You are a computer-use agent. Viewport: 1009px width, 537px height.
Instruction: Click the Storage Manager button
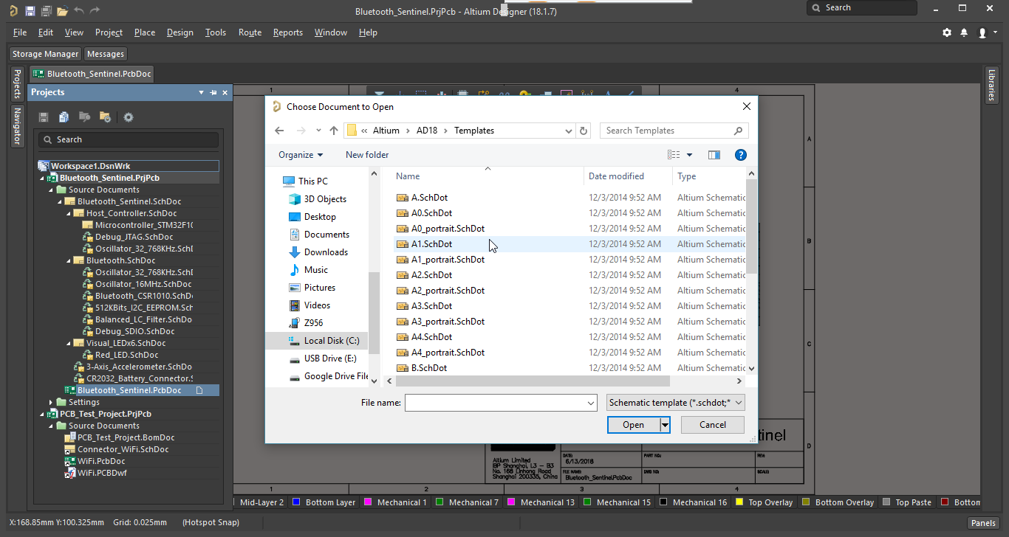45,54
